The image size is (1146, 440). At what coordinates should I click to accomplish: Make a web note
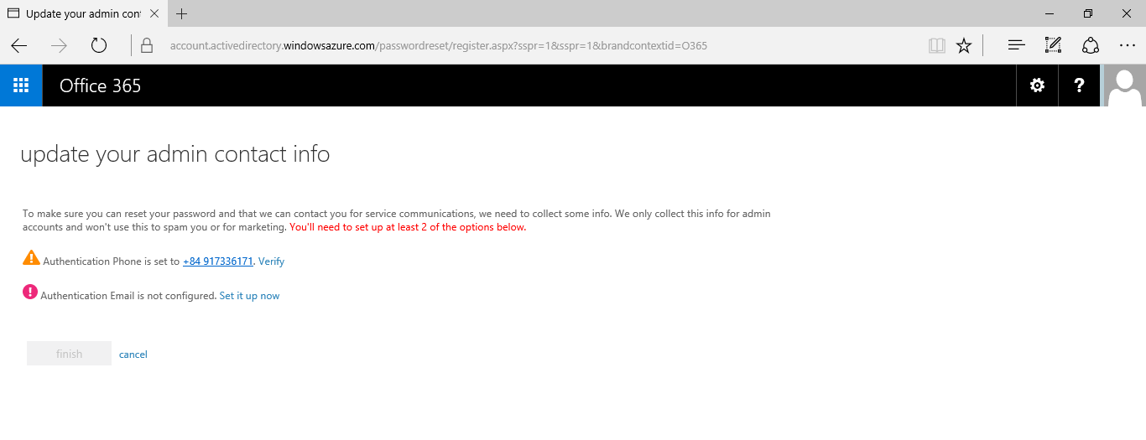(1053, 46)
